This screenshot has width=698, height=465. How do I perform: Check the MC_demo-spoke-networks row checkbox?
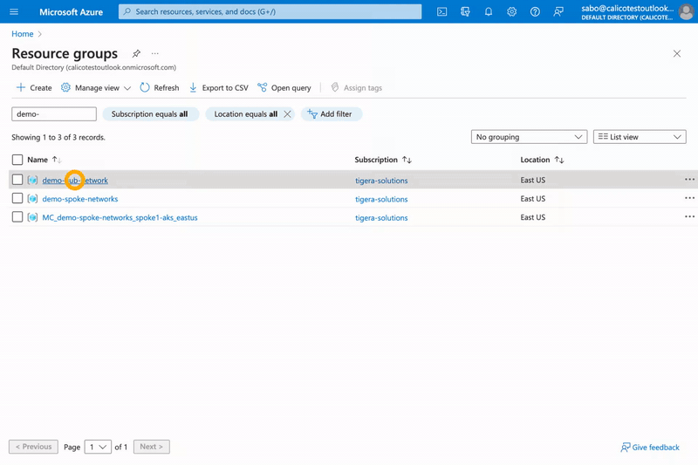(x=17, y=217)
